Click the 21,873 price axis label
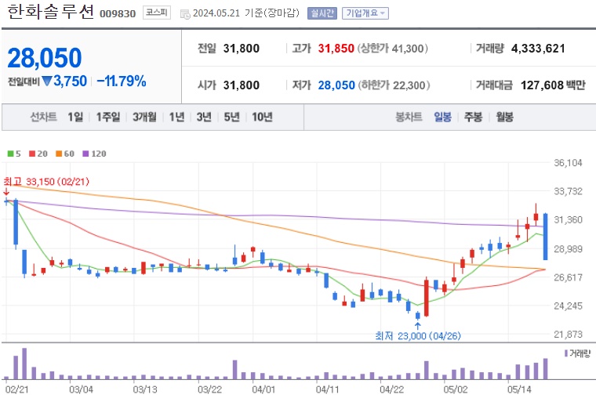 point(568,335)
